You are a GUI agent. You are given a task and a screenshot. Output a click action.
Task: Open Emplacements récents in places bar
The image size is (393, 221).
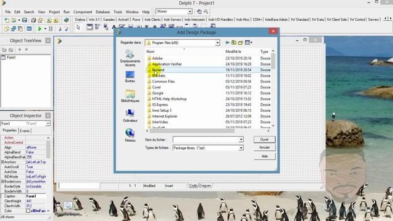130,58
